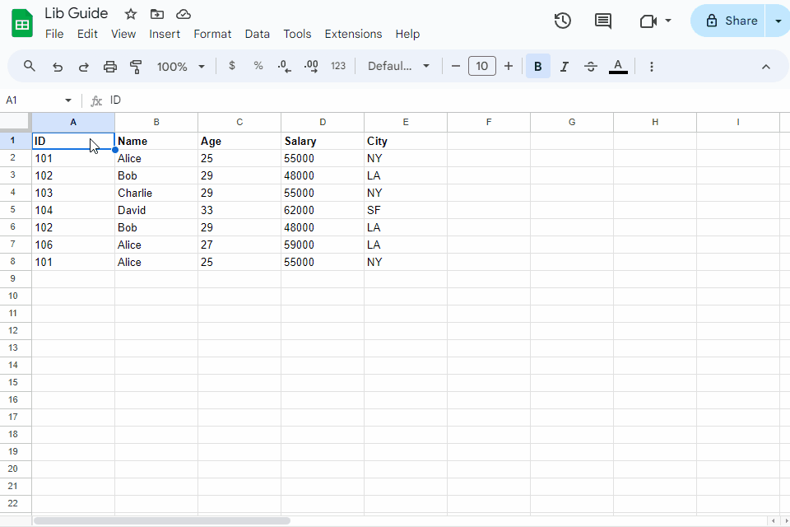Image resolution: width=790 pixels, height=527 pixels.
Task: Open the Extensions menu
Action: point(353,34)
